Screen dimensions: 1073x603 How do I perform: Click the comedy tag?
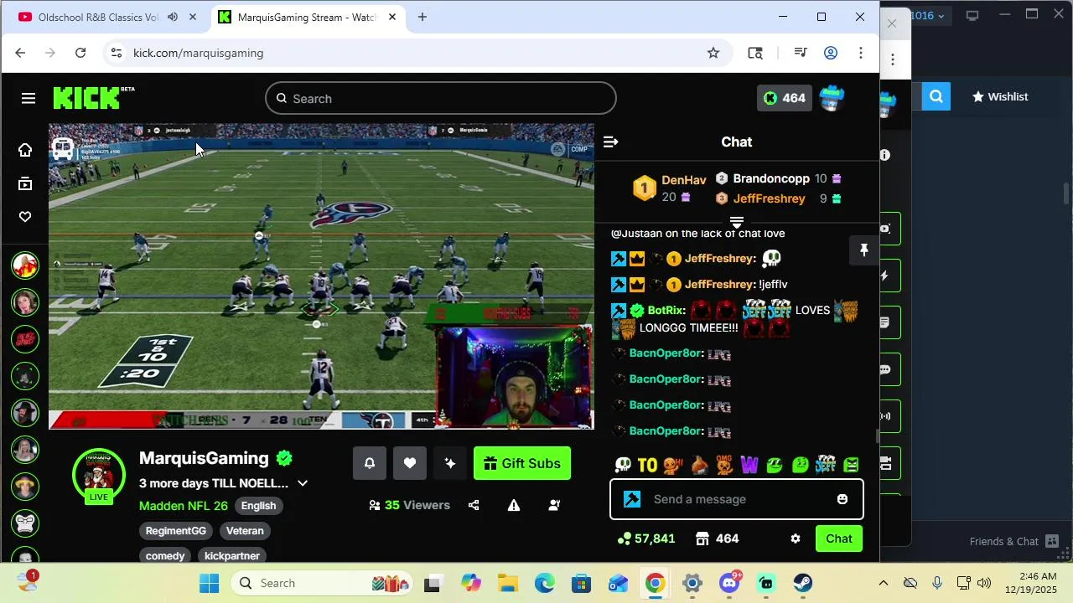(165, 556)
